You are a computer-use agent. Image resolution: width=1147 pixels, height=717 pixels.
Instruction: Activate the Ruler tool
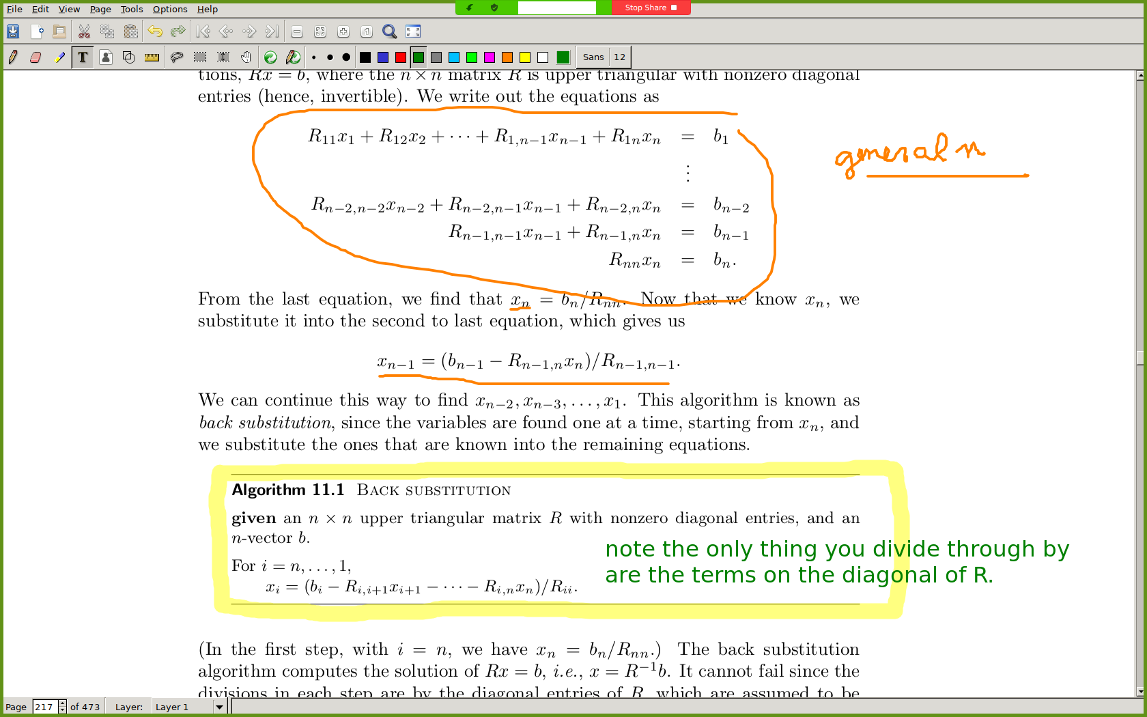(152, 57)
